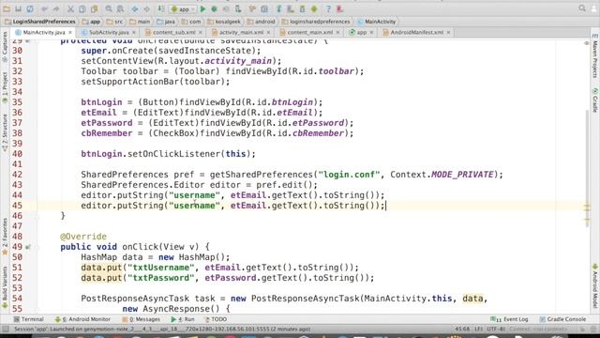Click the loginsharedpreferences breadcrumb package
Screen dimensions: 600x338
pos(316,22)
